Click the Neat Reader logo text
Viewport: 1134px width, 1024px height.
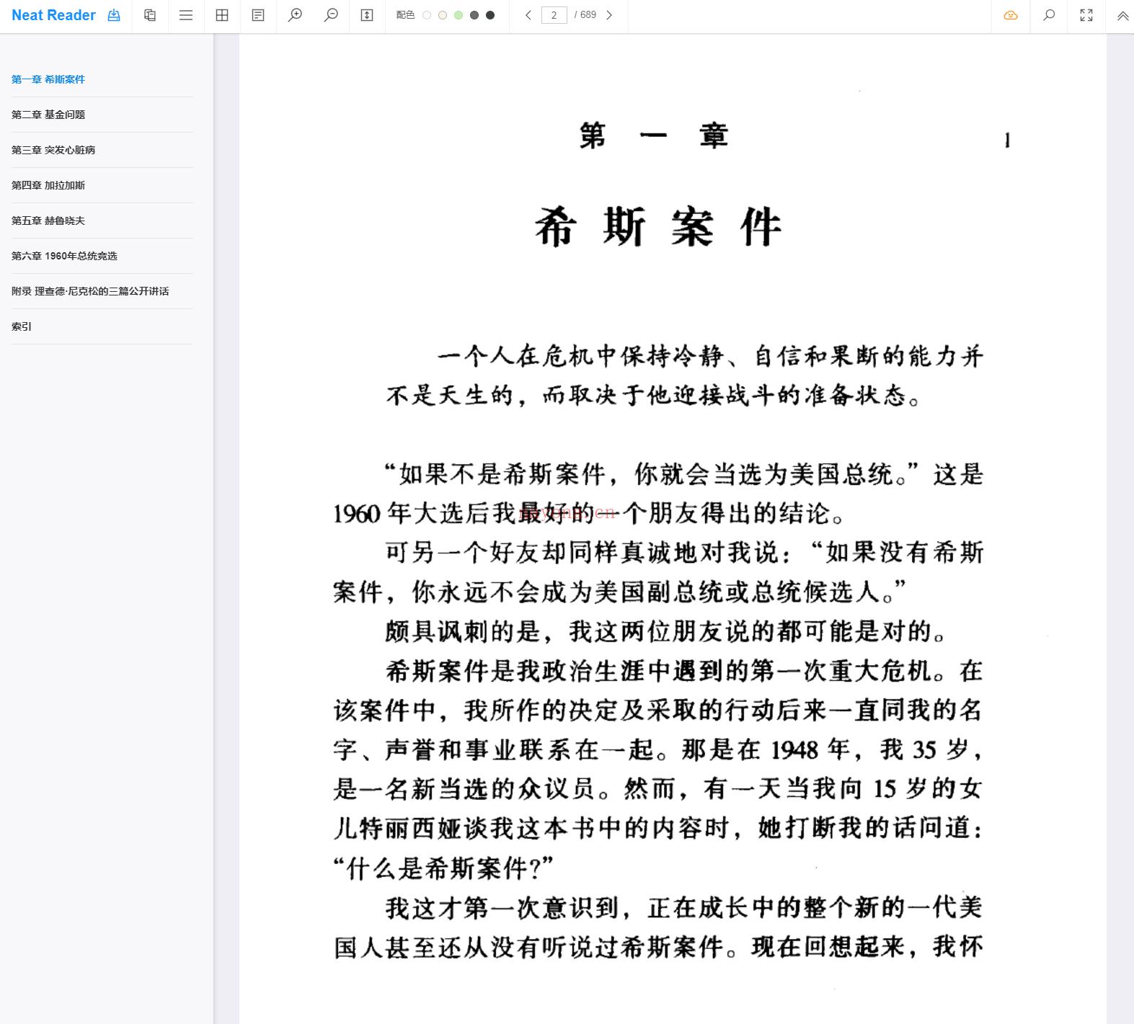[x=53, y=15]
